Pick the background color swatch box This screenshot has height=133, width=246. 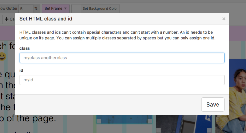tap(76, 8)
